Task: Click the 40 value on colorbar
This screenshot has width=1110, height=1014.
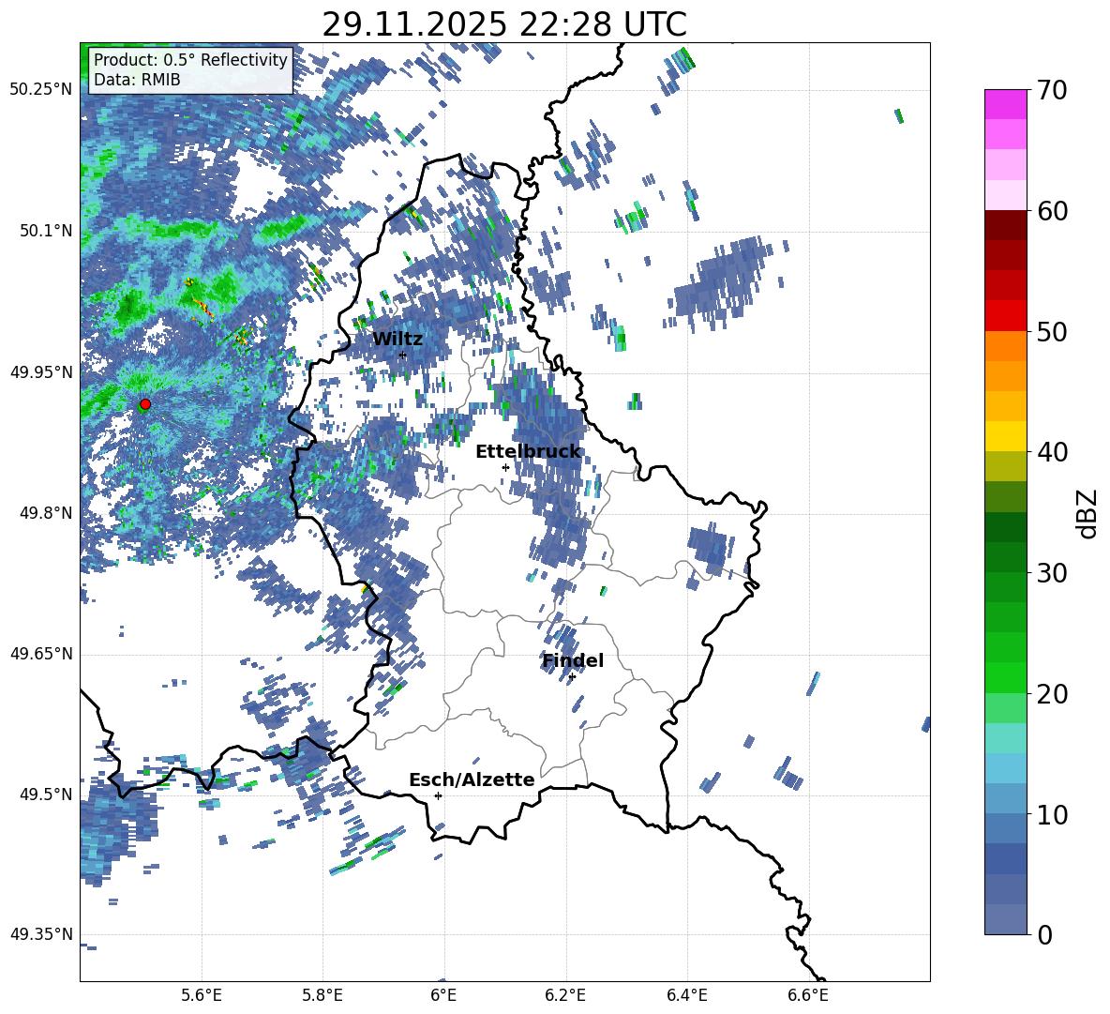Action: coord(1053,452)
